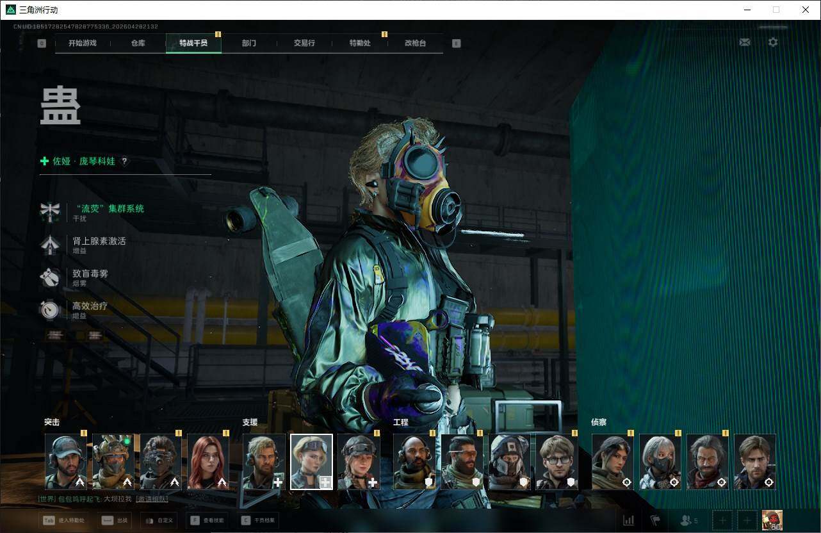Screen dimensions: 821x533
Task: Click the first empty squad slot plus
Action: click(x=722, y=520)
